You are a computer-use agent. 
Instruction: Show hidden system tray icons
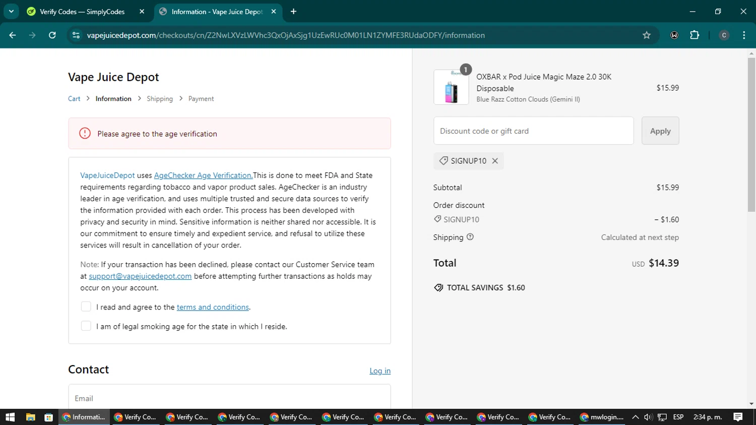[x=636, y=417]
